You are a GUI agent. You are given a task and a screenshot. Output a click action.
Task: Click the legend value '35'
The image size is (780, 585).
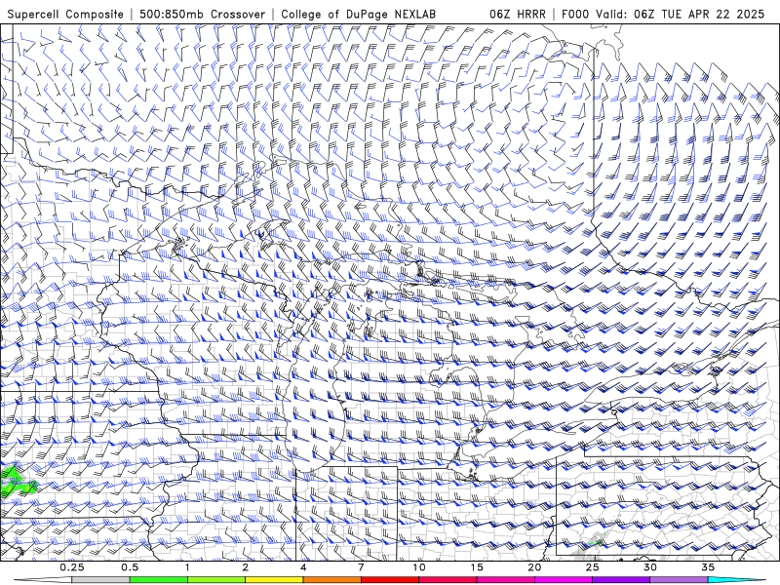pos(708,567)
